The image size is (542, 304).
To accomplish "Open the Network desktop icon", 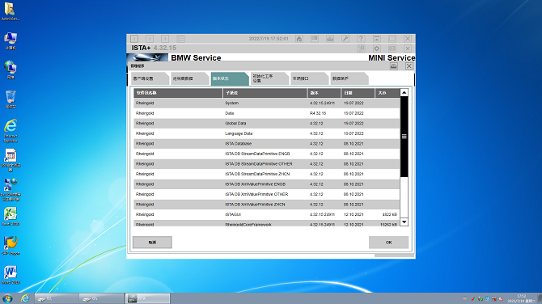I will tap(11, 70).
